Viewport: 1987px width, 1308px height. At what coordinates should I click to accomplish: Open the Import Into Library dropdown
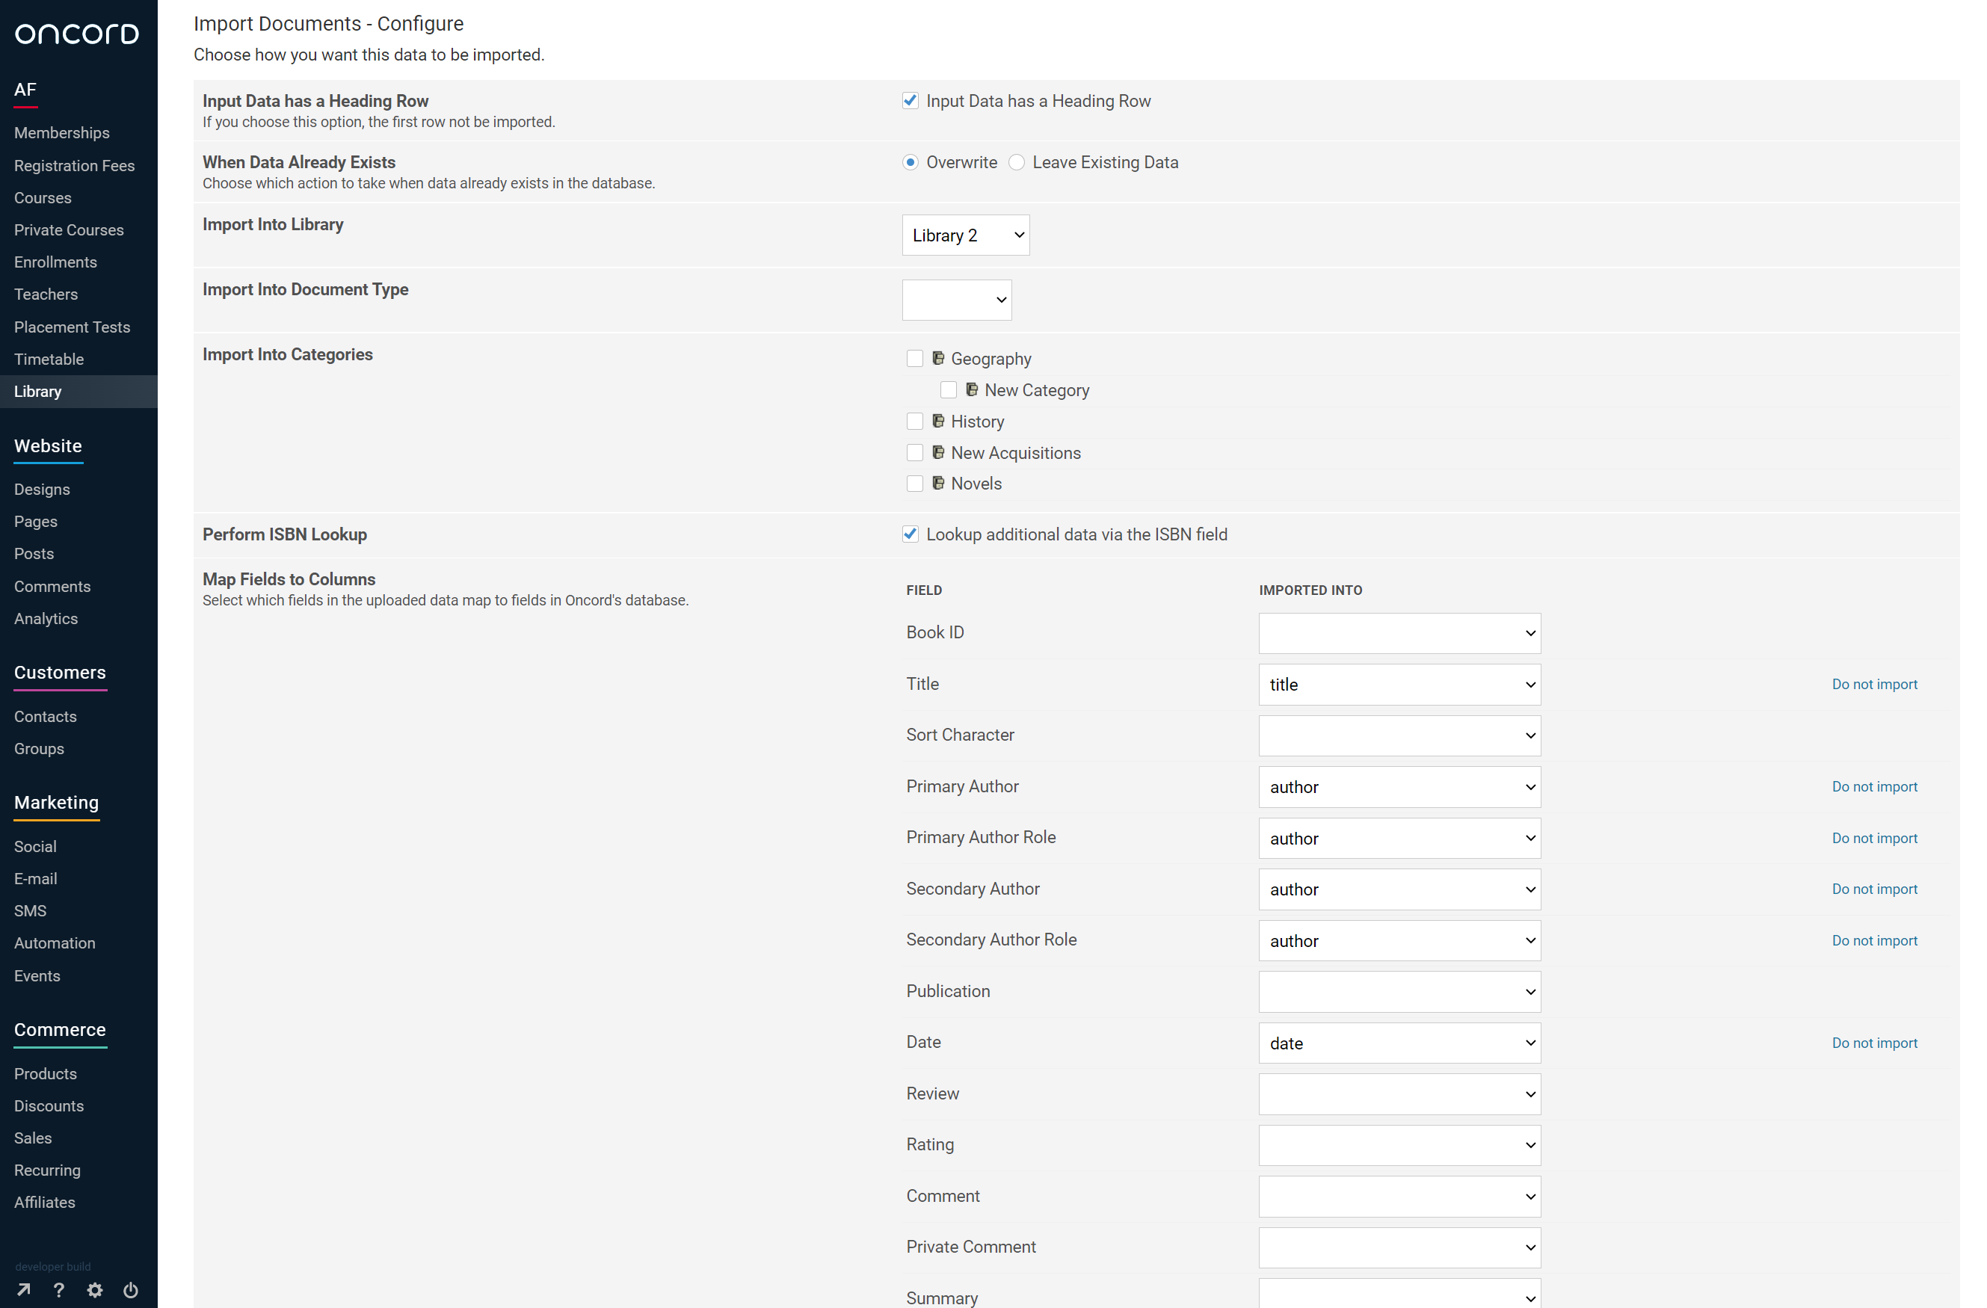click(x=965, y=235)
